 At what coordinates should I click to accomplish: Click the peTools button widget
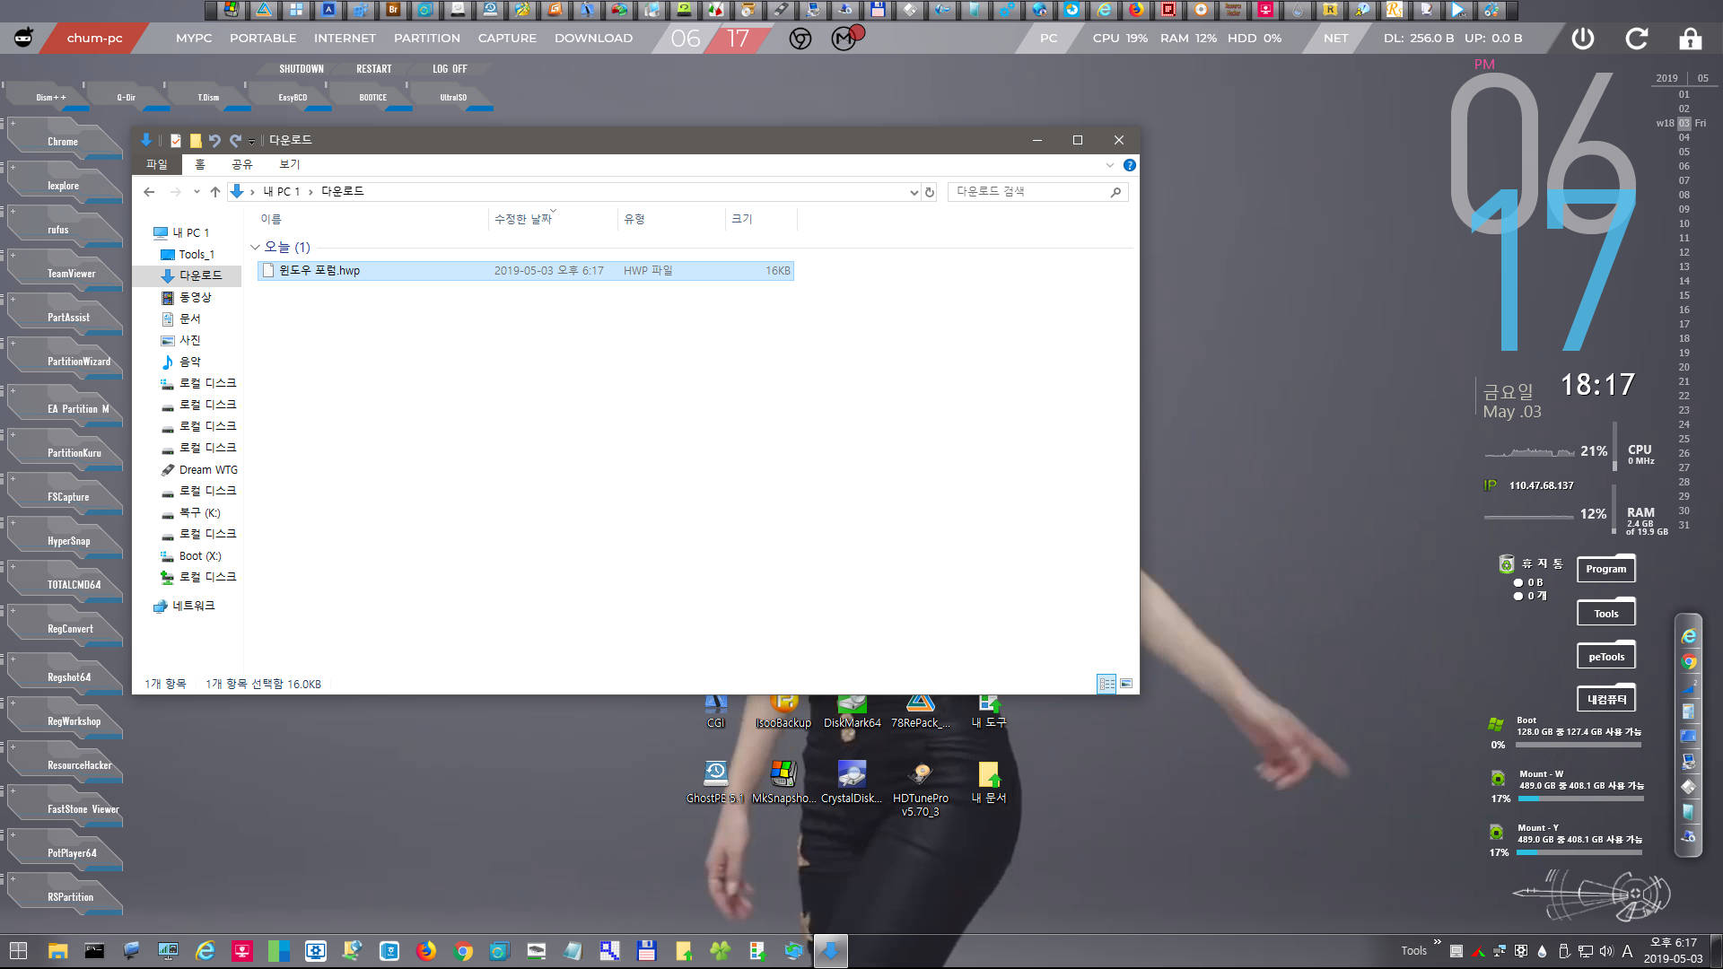click(1606, 657)
